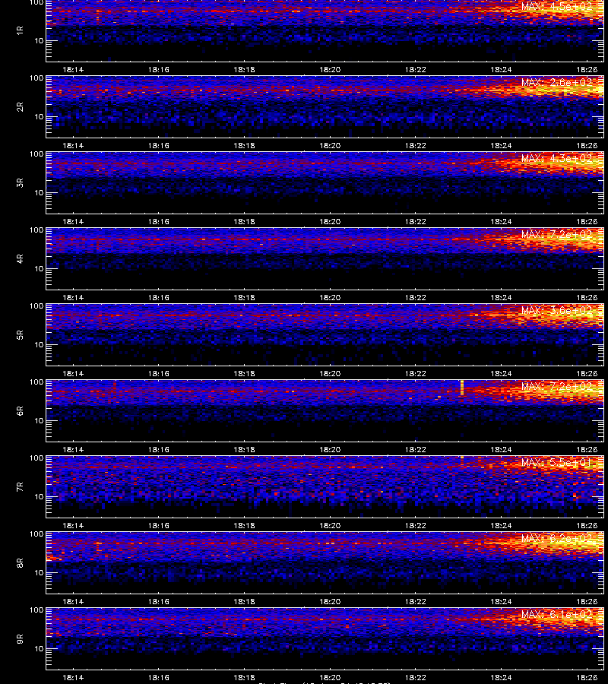Click the 10 y-axis label of panel 9R
This screenshot has width=608, height=684.
(39, 649)
